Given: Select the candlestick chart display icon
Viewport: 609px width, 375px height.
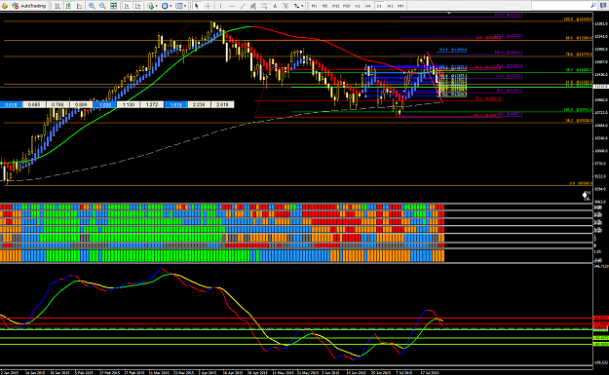Looking at the screenshot, I should (x=68, y=6).
